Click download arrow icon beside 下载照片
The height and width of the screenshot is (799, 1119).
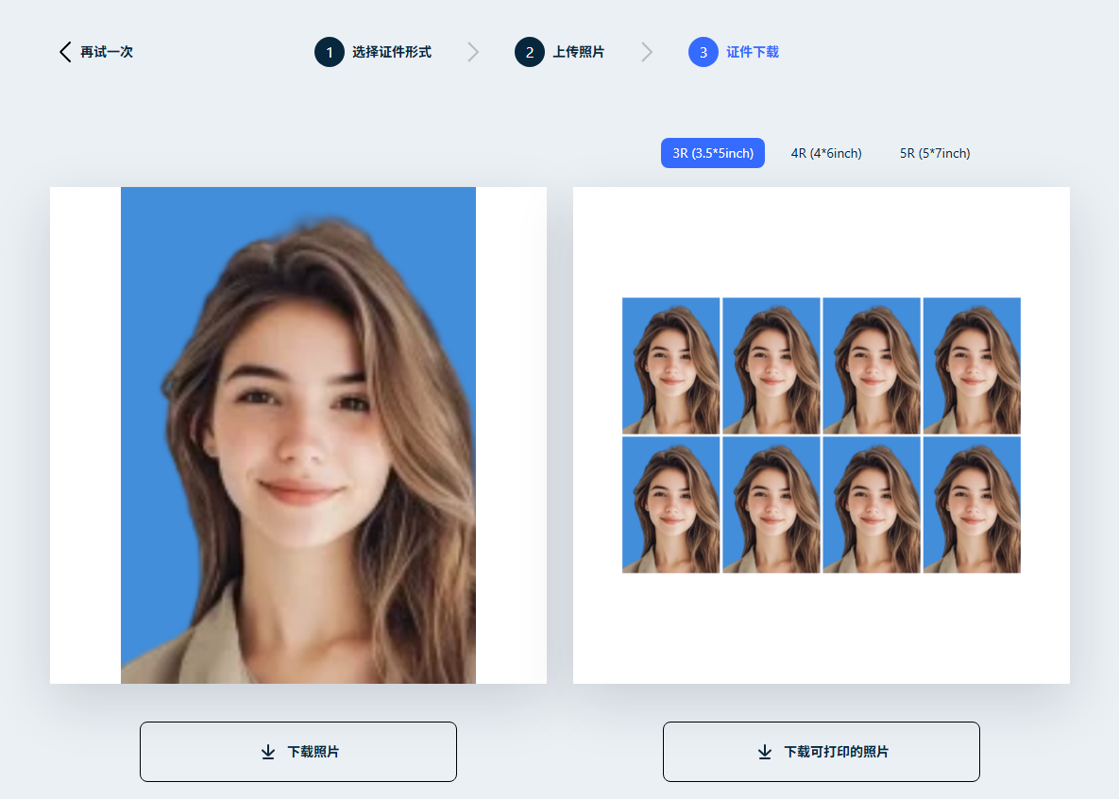point(267,752)
